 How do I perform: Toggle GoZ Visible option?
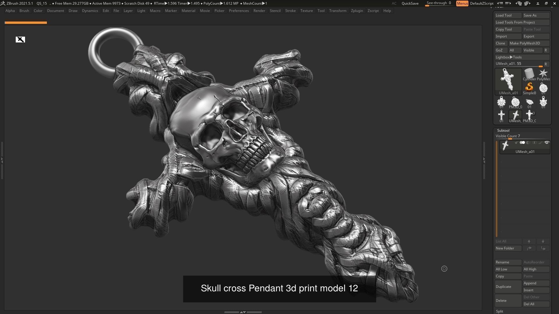tap(532, 50)
